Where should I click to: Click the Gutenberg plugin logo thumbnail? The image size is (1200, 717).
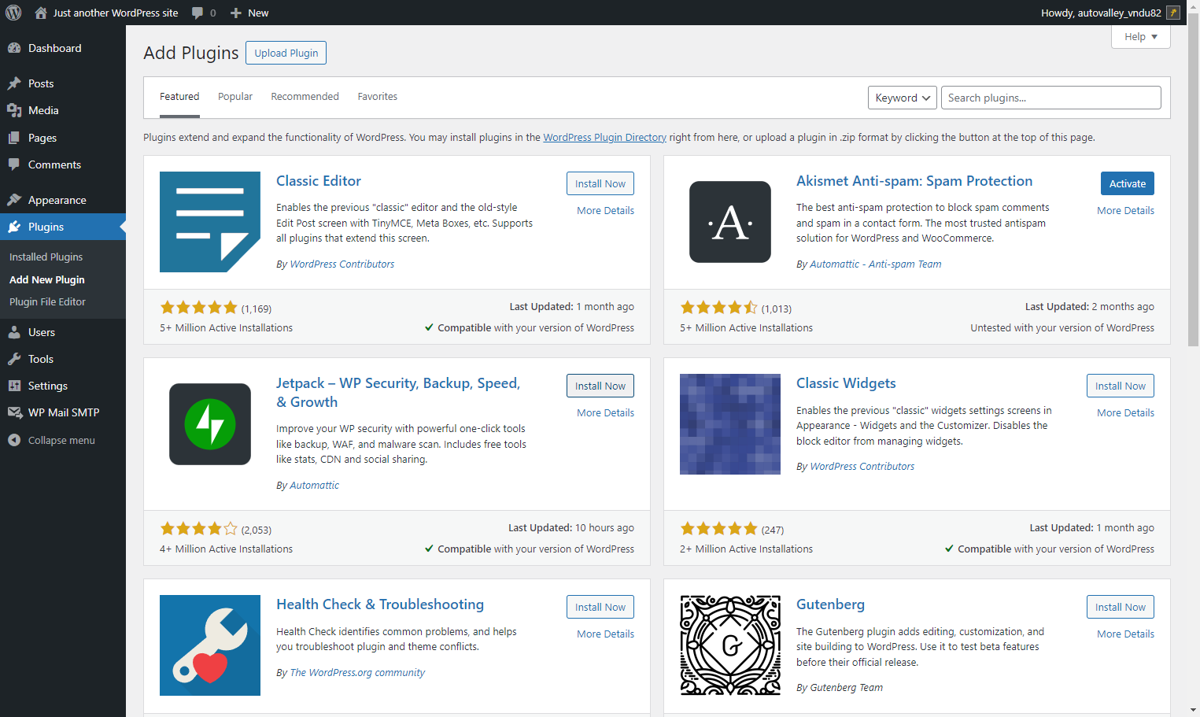pos(730,645)
